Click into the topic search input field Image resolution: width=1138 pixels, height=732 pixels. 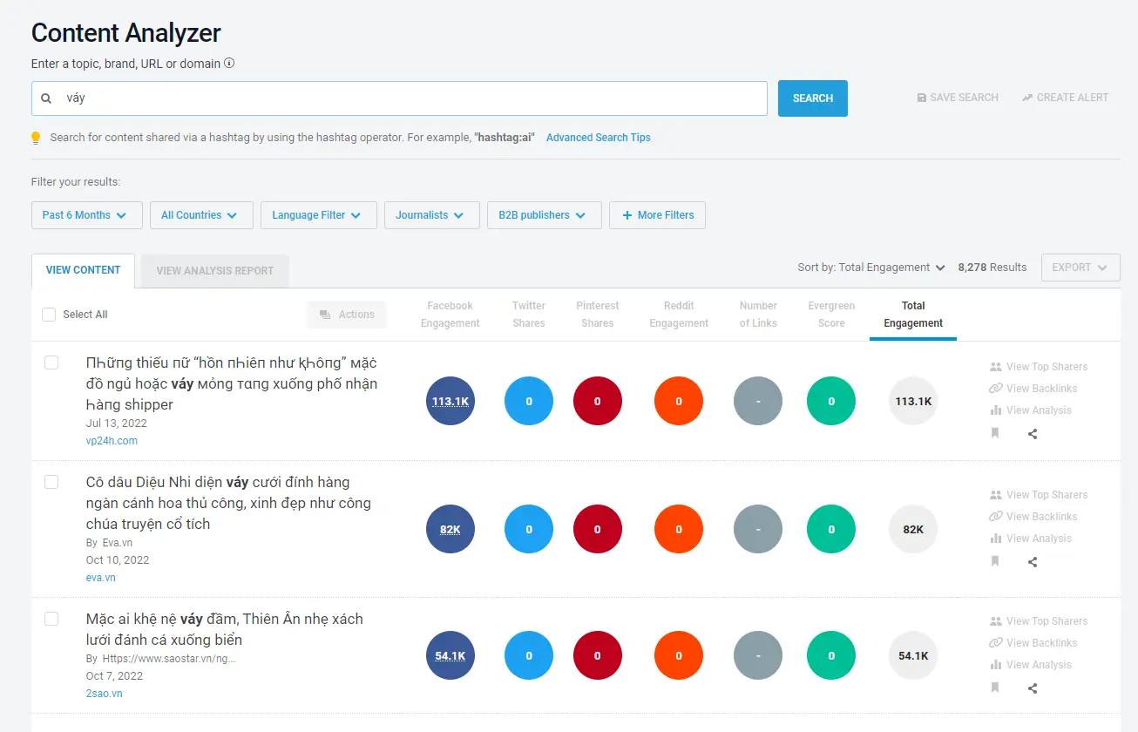pos(410,98)
